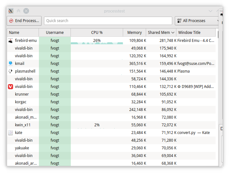Click the firebird-emu CPU usage graph
Viewport: 229px width, 173px height.
click(x=97, y=43)
